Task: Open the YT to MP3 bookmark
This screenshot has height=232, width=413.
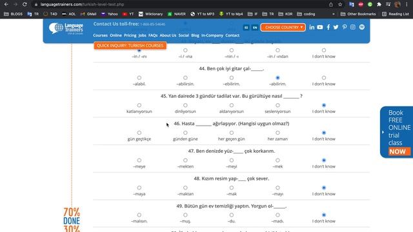Action: [202, 14]
